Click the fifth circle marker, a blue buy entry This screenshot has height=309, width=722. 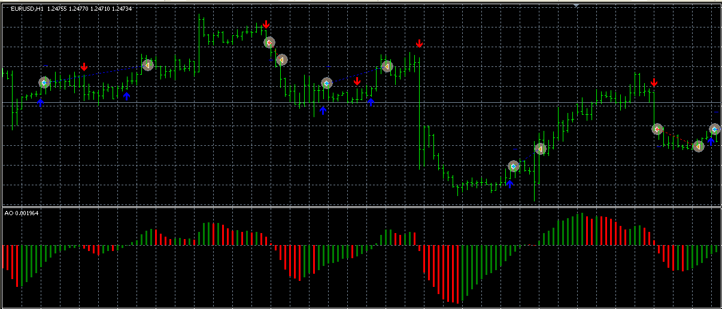tap(326, 83)
